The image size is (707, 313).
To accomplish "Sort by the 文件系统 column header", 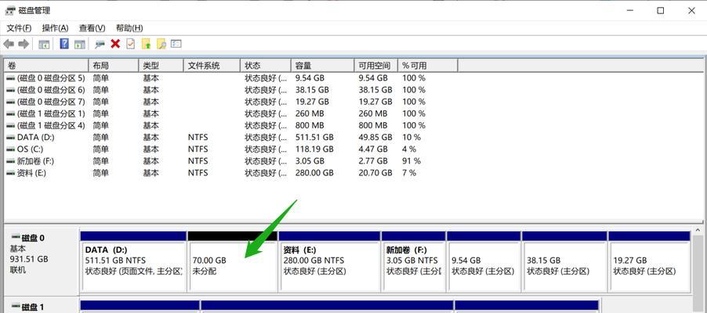I will tap(212, 66).
